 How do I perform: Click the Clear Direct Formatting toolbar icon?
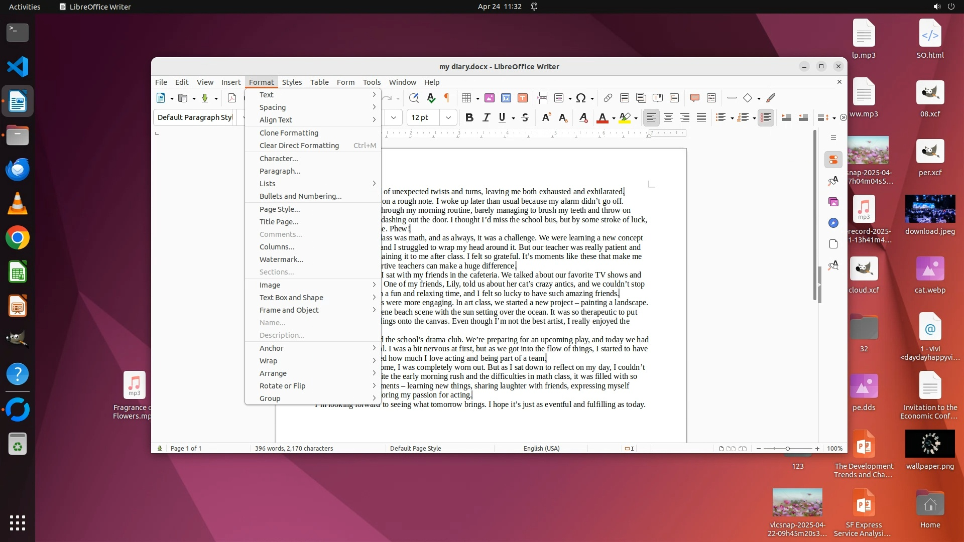pyautogui.click(x=583, y=117)
